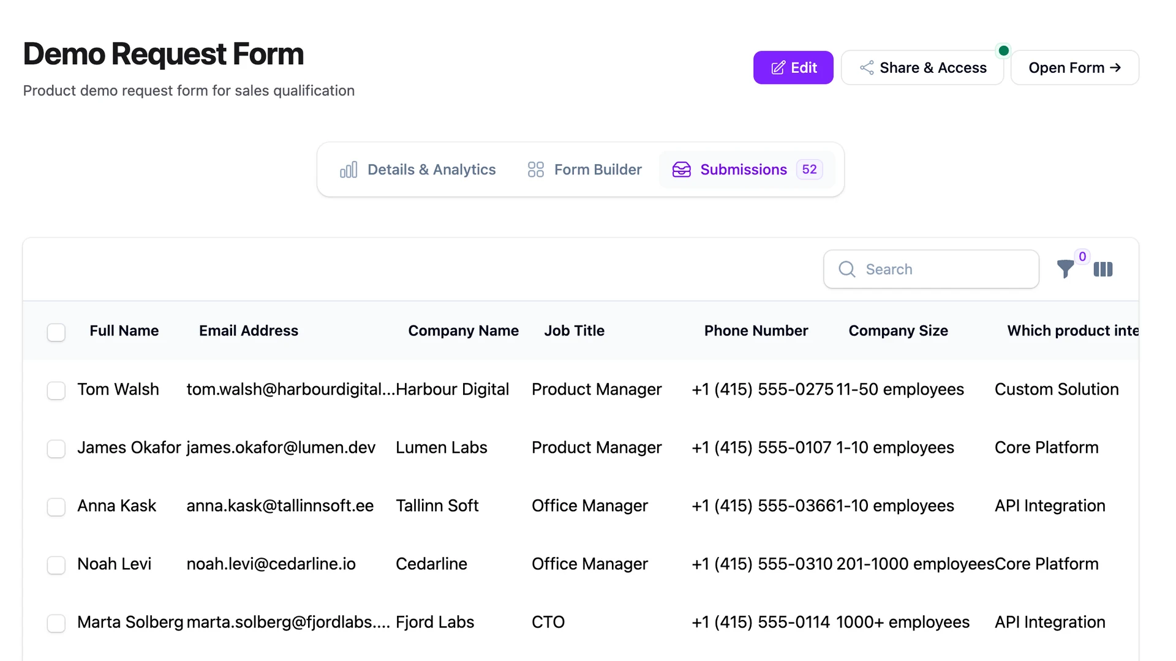Click the Open Form button
Viewport: 1176px width, 661px height.
coord(1075,67)
